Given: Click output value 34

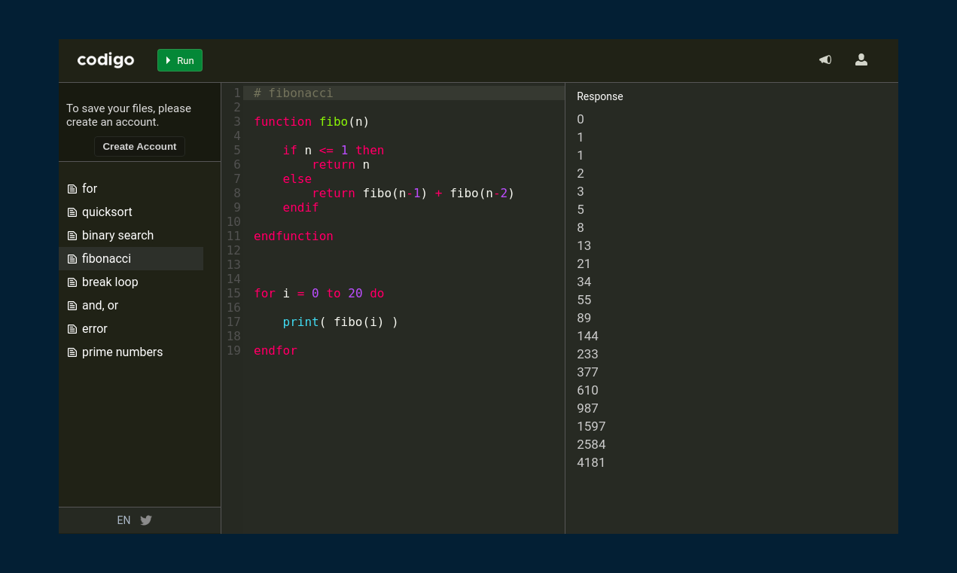Looking at the screenshot, I should [584, 282].
